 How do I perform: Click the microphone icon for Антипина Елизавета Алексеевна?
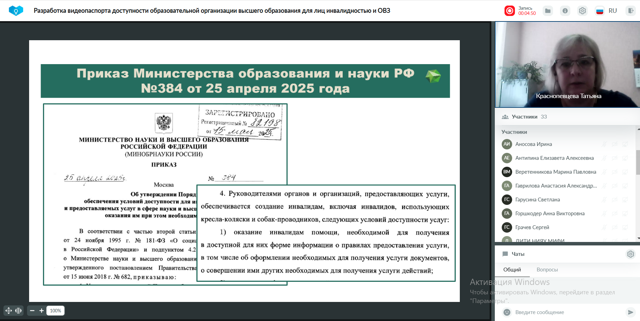(604, 158)
